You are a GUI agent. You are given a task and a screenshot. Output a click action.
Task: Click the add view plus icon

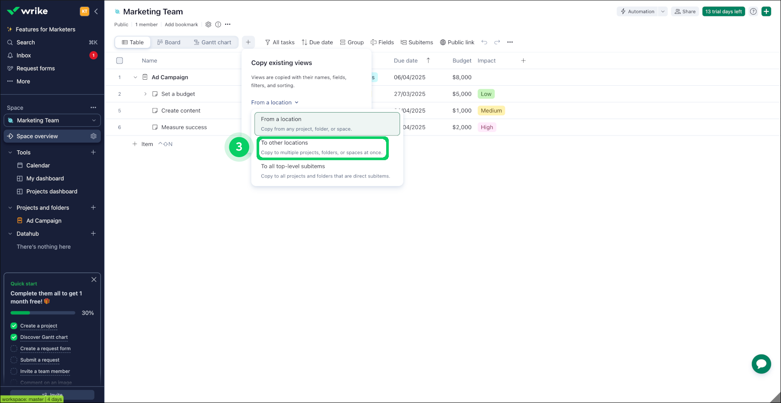[248, 42]
